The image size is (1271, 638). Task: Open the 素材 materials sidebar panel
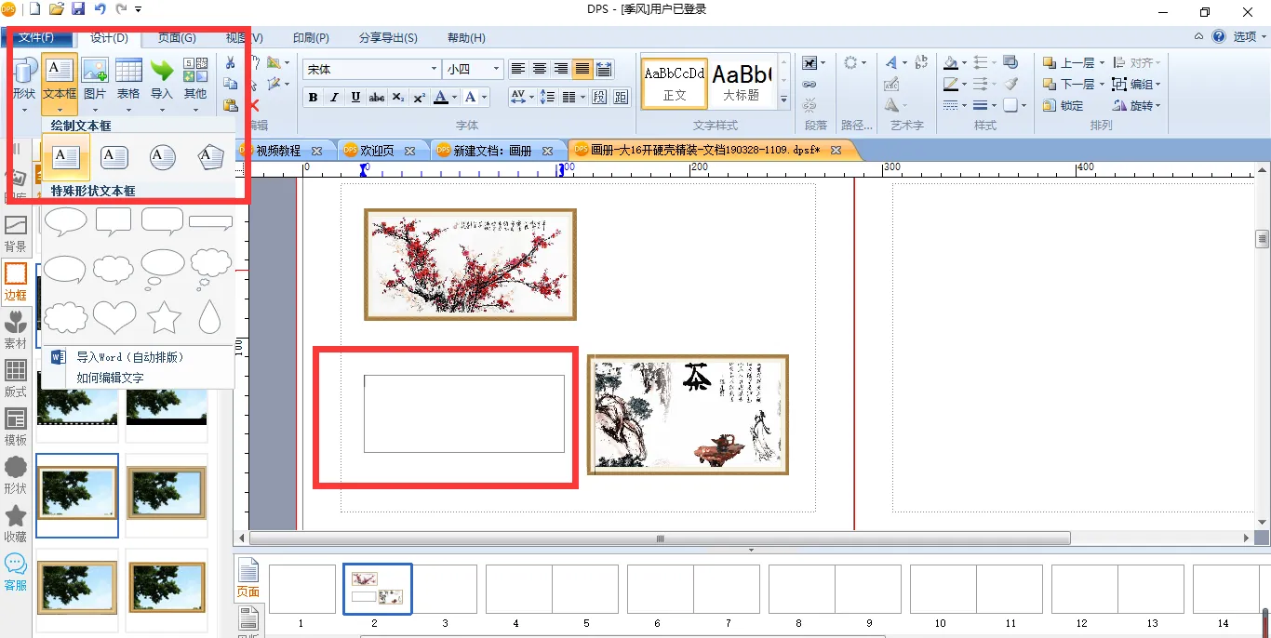tap(16, 331)
